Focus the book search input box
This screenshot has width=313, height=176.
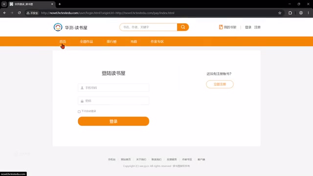pos(148,27)
